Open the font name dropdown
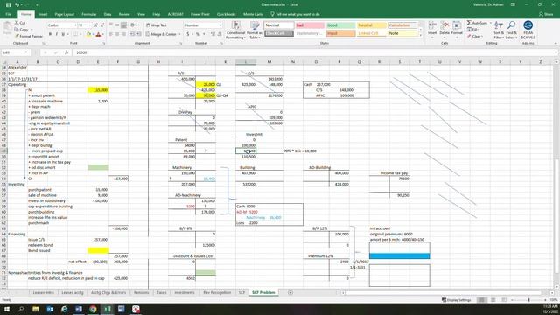This screenshot has height=315, width=560. coord(75,25)
